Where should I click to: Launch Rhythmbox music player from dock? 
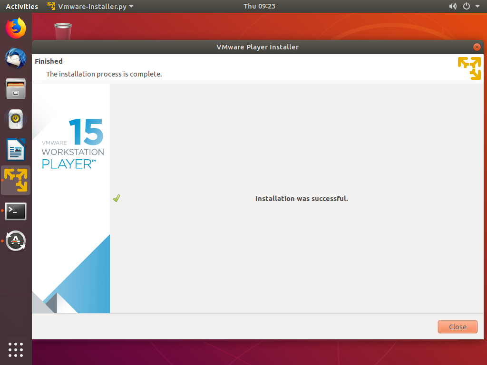[x=16, y=119]
